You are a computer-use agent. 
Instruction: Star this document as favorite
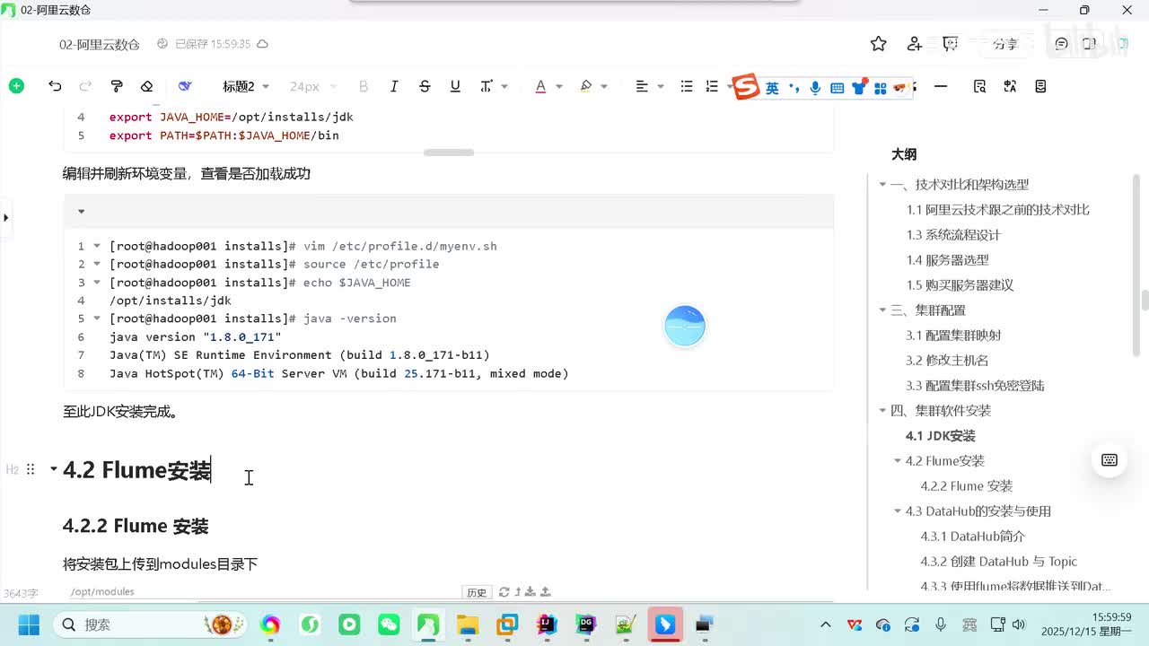pos(879,44)
